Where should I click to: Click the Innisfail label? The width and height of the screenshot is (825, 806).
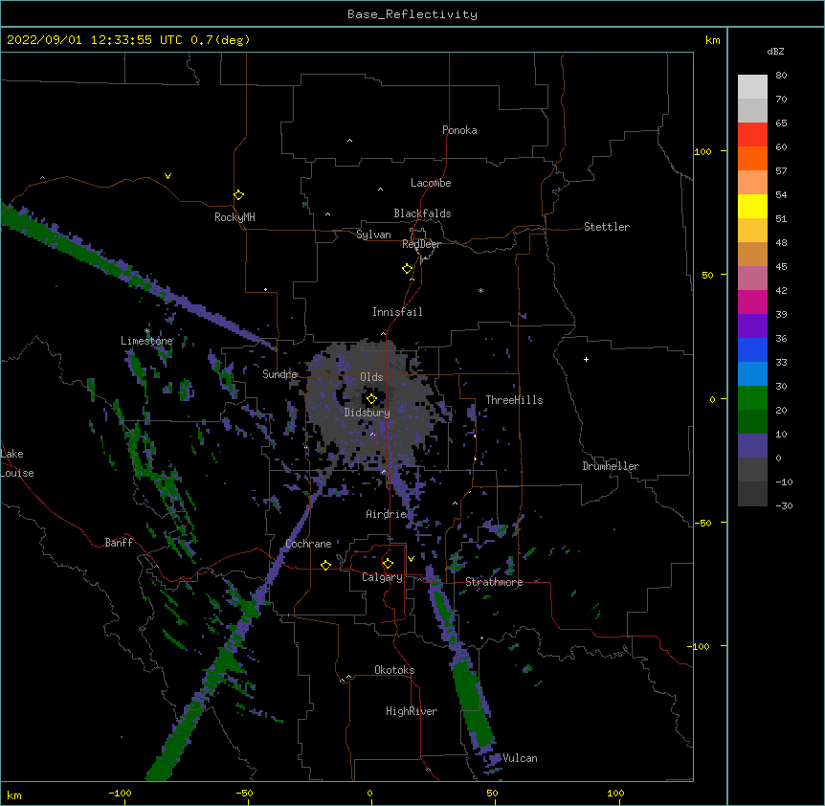coord(397,312)
